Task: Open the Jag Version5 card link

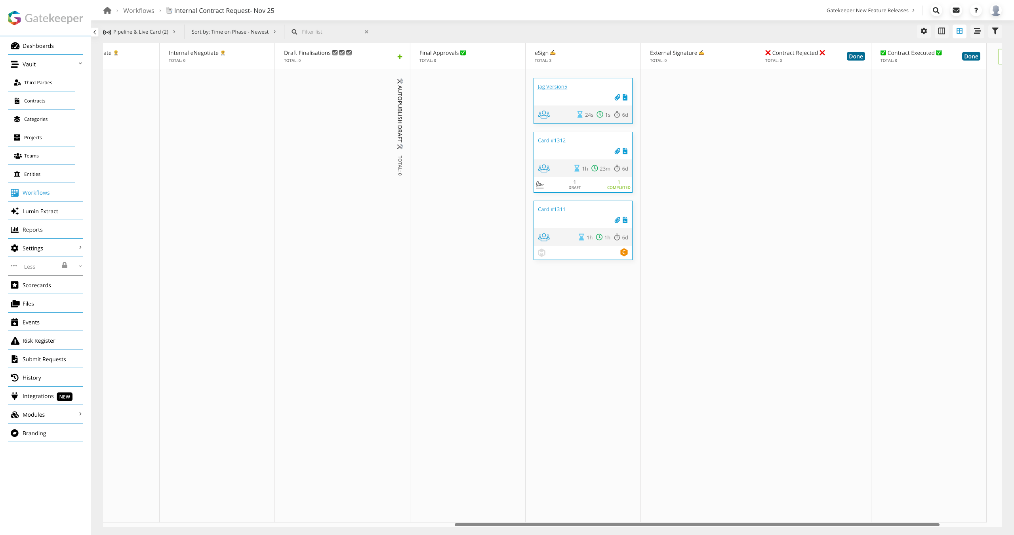Action: (552, 87)
